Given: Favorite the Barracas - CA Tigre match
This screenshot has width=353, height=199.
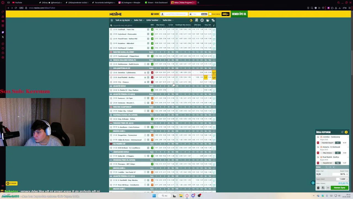Looking at the screenshot, I should tap(111, 98).
